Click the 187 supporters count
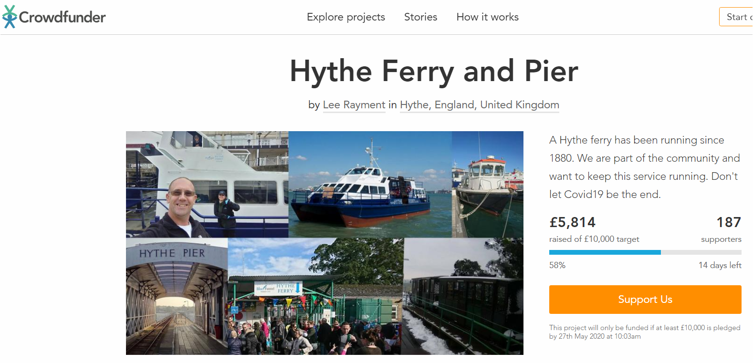The height and width of the screenshot is (363, 753). tap(728, 222)
